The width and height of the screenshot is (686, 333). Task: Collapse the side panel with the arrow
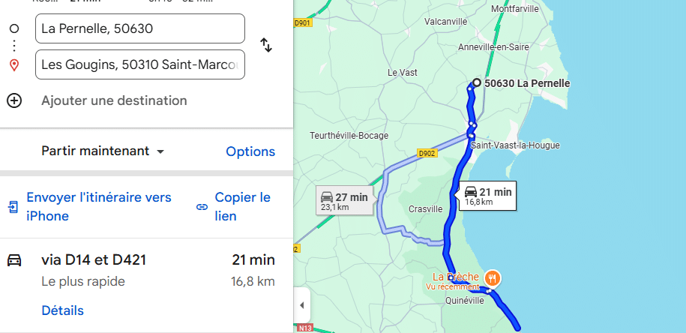pos(301,306)
